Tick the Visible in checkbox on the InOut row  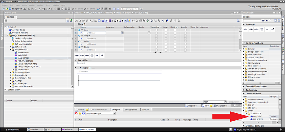point(175,41)
